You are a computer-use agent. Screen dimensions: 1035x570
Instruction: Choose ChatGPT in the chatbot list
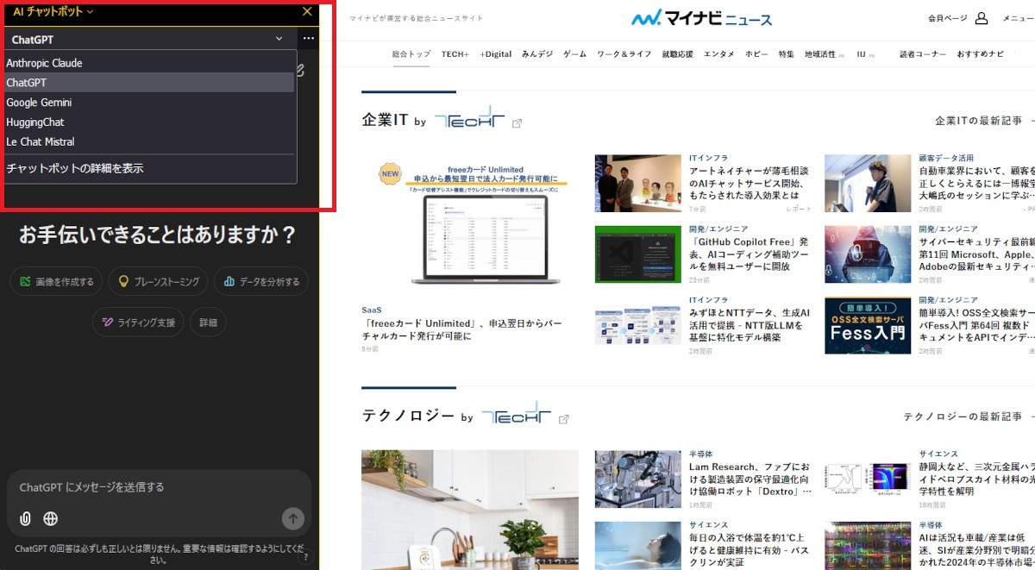(149, 83)
